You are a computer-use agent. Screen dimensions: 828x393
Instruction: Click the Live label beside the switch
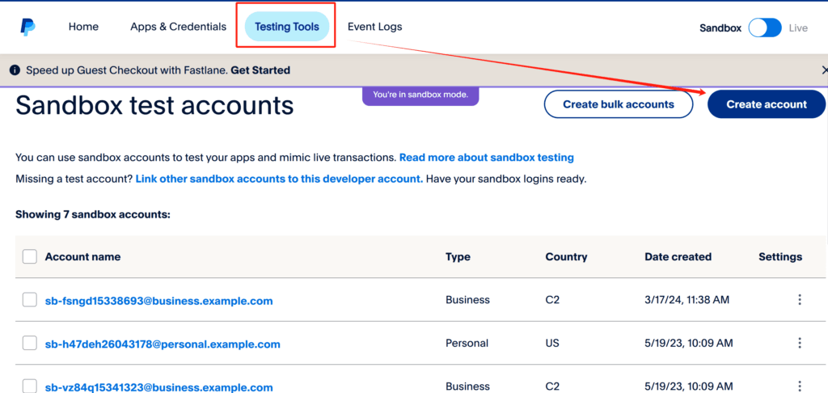click(798, 28)
